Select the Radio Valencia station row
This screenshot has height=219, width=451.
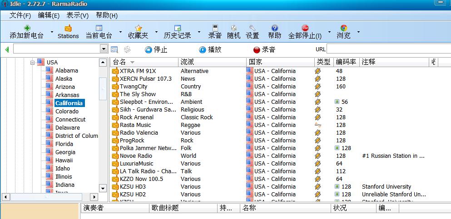click(139, 133)
